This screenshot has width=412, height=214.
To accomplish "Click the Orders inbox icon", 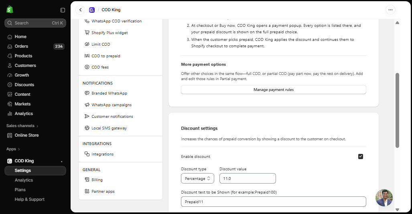I will [x=10, y=46].
